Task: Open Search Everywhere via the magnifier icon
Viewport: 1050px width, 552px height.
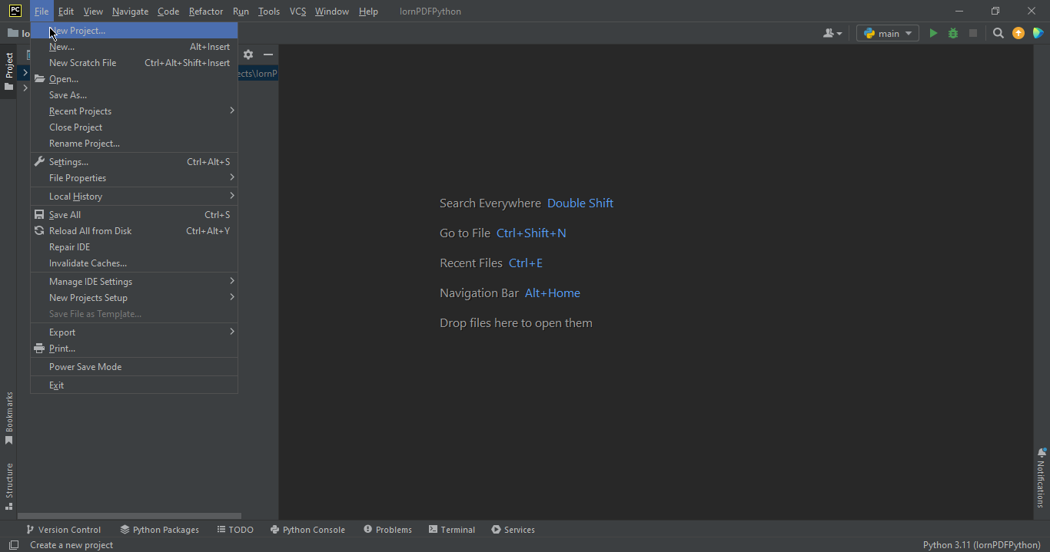Action: pos(998,33)
